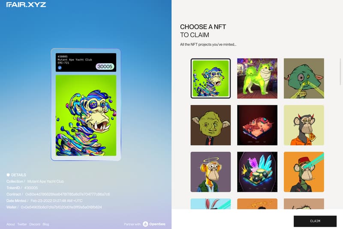
Task: Open the Blog footer link
Action: (46, 224)
